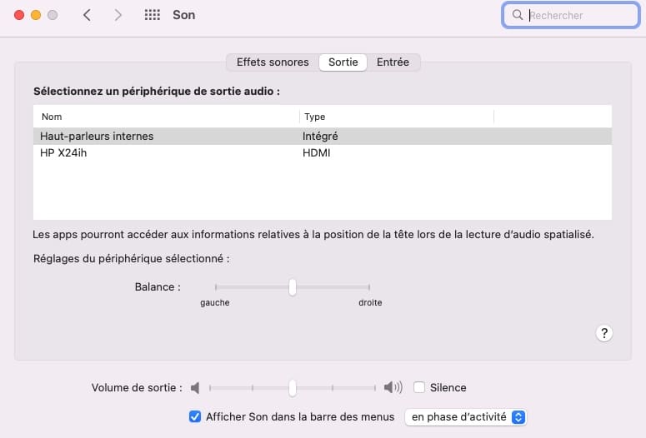The width and height of the screenshot is (646, 438).
Task: Open the show-all preferences grid
Action: pyautogui.click(x=153, y=15)
